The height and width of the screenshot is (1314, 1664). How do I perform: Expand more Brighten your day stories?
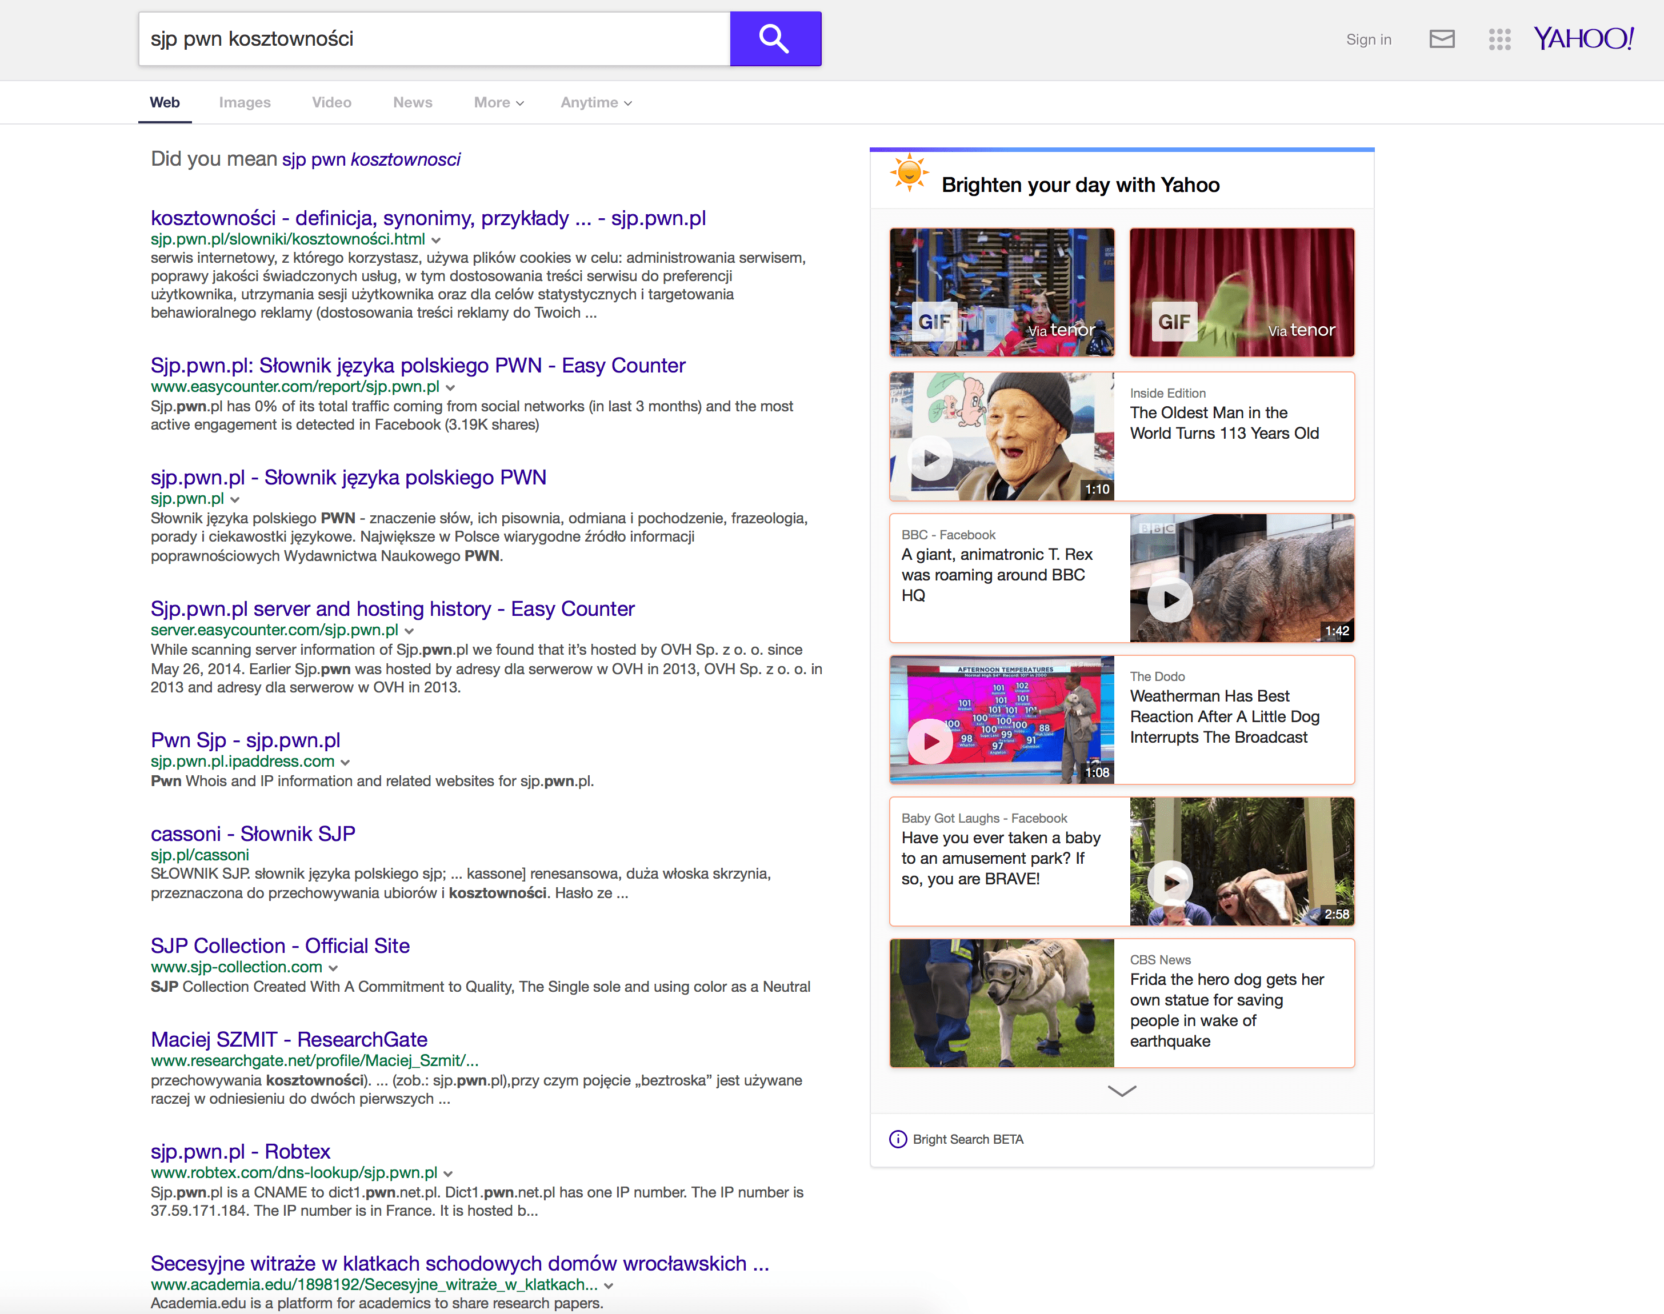pyautogui.click(x=1122, y=1091)
